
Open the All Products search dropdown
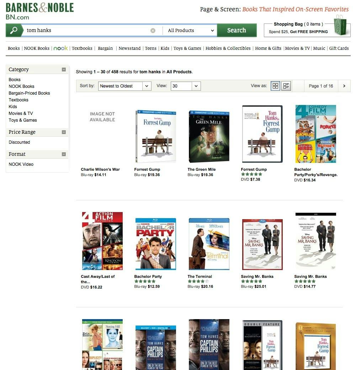[x=191, y=31]
